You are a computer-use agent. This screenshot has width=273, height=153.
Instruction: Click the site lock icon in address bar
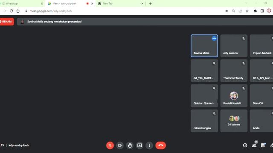(x=26, y=11)
